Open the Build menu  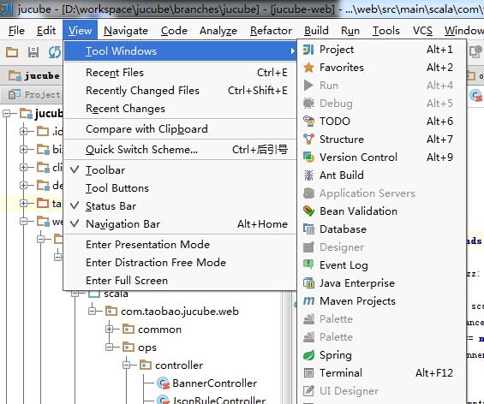click(316, 31)
